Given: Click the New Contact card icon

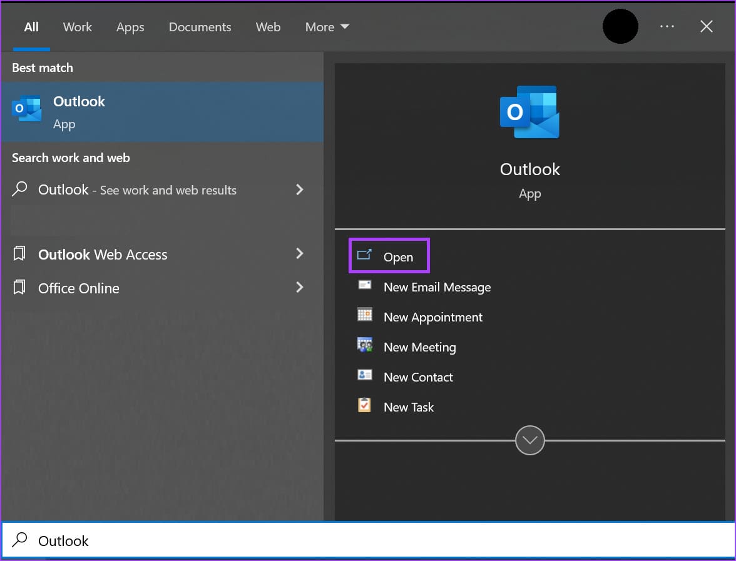Looking at the screenshot, I should click(x=365, y=375).
